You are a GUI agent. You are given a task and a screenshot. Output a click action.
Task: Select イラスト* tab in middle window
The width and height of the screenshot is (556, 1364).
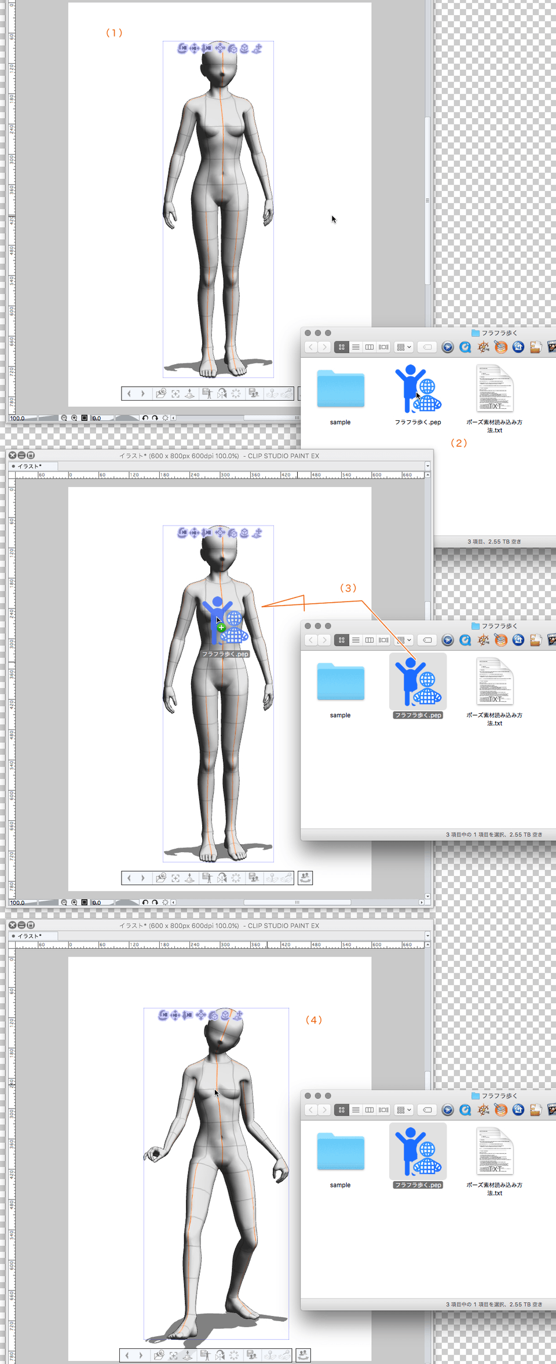pos(33,466)
